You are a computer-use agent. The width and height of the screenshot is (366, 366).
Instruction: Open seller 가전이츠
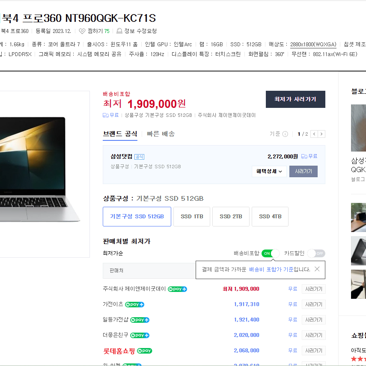(x=113, y=304)
